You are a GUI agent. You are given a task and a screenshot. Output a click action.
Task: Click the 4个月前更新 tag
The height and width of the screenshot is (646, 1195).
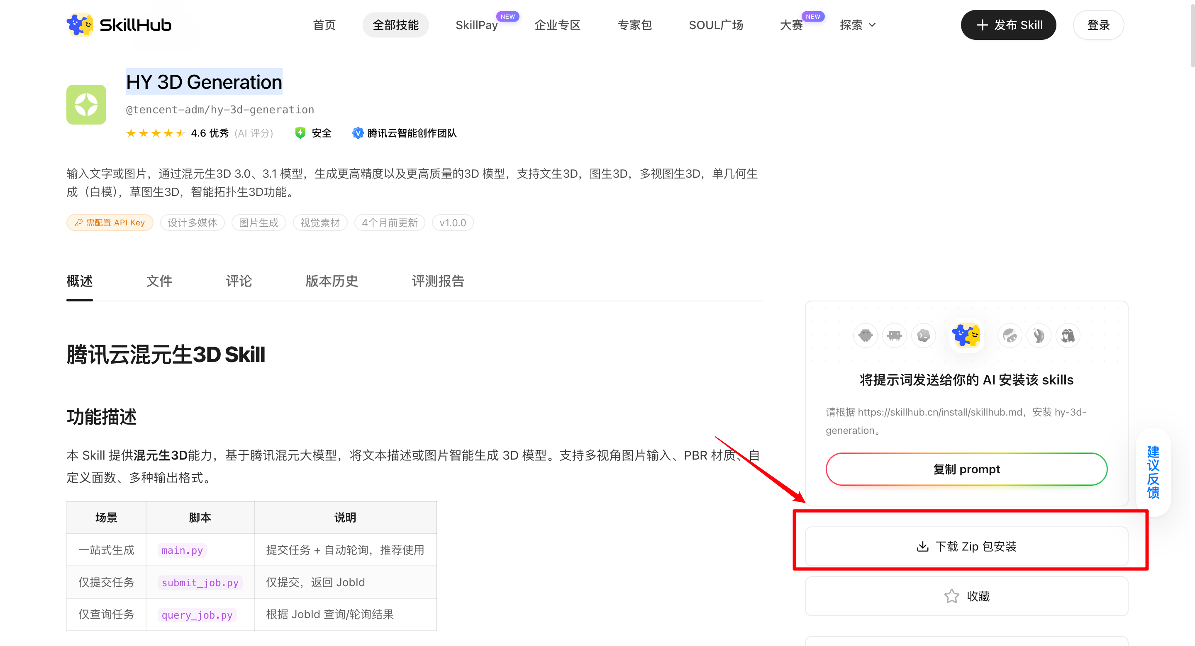tap(390, 223)
